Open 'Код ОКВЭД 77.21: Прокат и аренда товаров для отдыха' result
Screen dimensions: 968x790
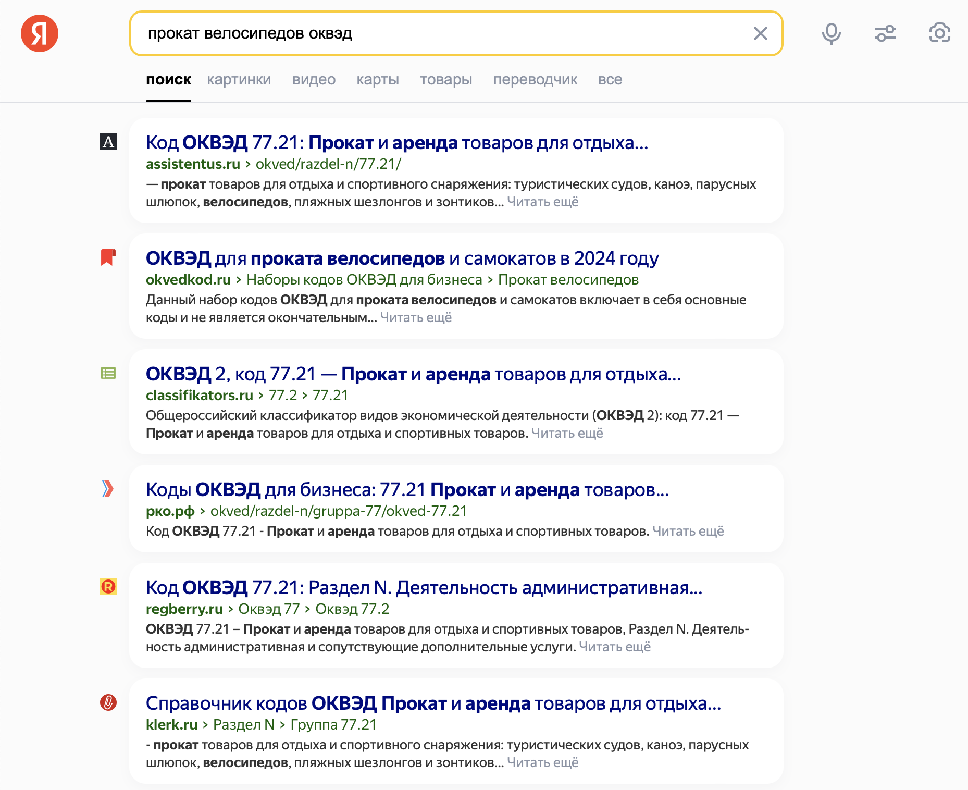tap(397, 142)
